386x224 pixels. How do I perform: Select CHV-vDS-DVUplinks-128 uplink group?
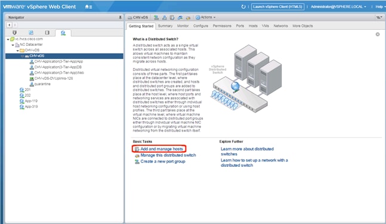[x=54, y=79]
